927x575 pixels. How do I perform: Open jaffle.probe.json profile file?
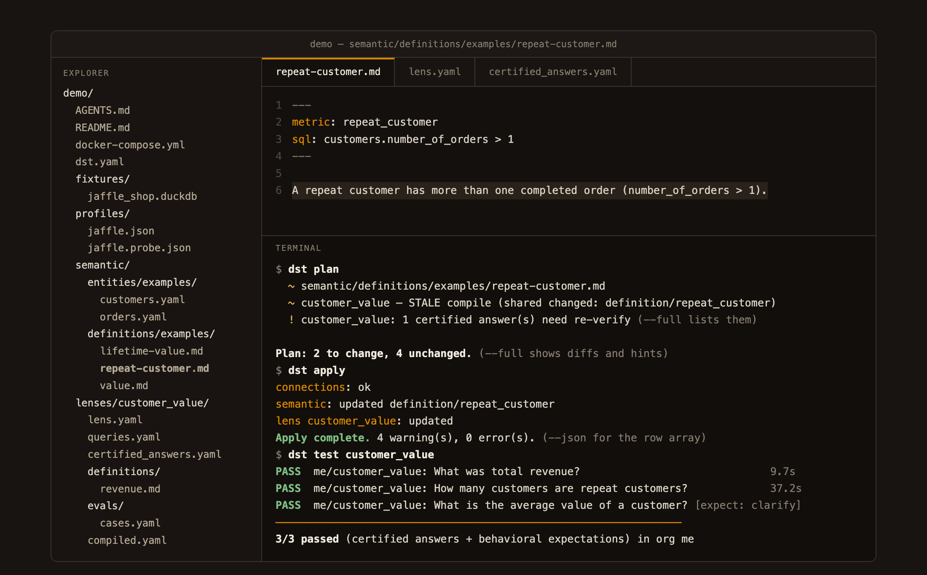click(x=139, y=248)
